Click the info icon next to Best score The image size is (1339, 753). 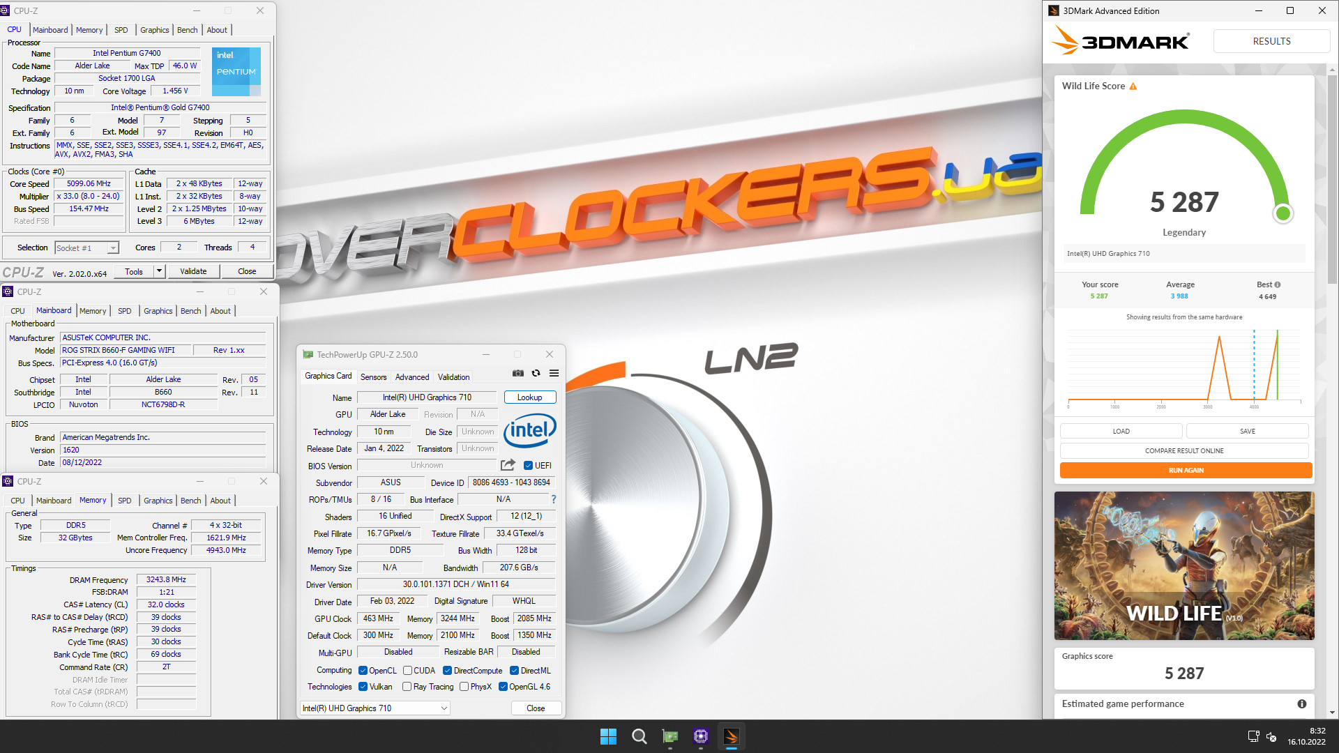pyautogui.click(x=1278, y=284)
